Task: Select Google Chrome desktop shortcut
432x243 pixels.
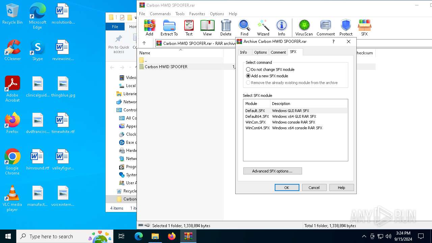Action: tap(12, 162)
